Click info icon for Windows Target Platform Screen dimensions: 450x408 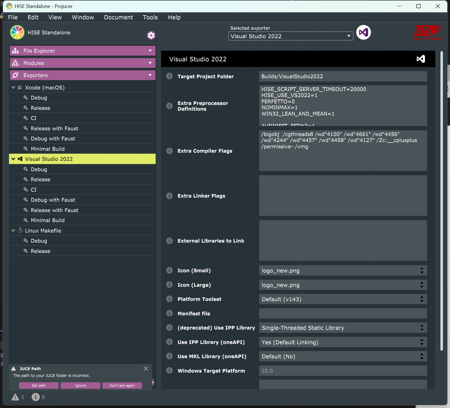pos(169,371)
